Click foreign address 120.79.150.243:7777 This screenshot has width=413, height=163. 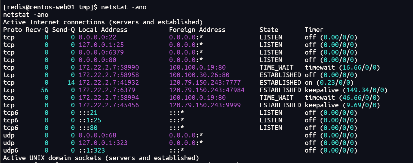205,82
